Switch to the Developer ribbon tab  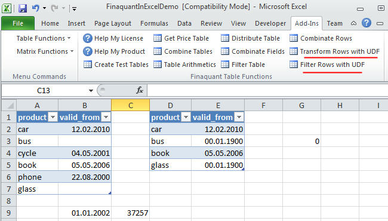[x=270, y=23]
